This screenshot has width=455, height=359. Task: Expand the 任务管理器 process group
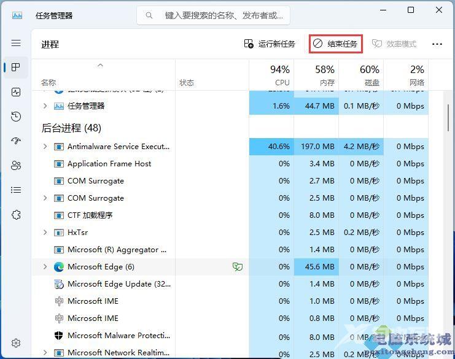45,106
